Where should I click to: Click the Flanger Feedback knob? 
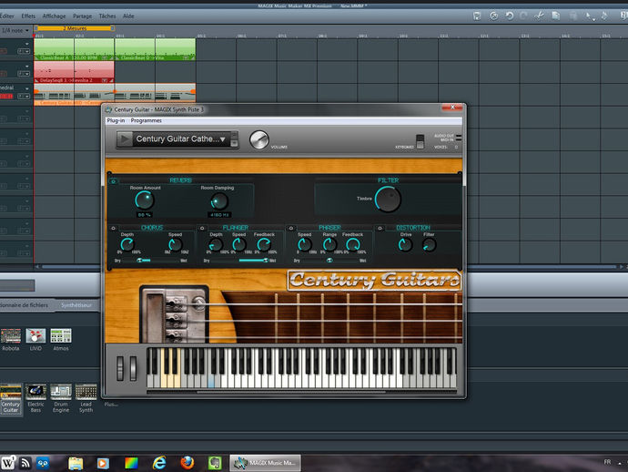[x=264, y=244]
